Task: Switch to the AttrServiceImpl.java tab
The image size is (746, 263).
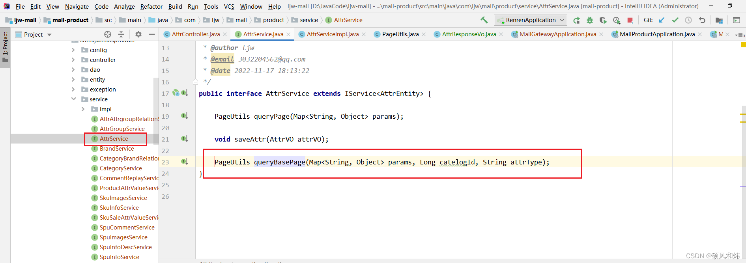Action: click(333, 34)
